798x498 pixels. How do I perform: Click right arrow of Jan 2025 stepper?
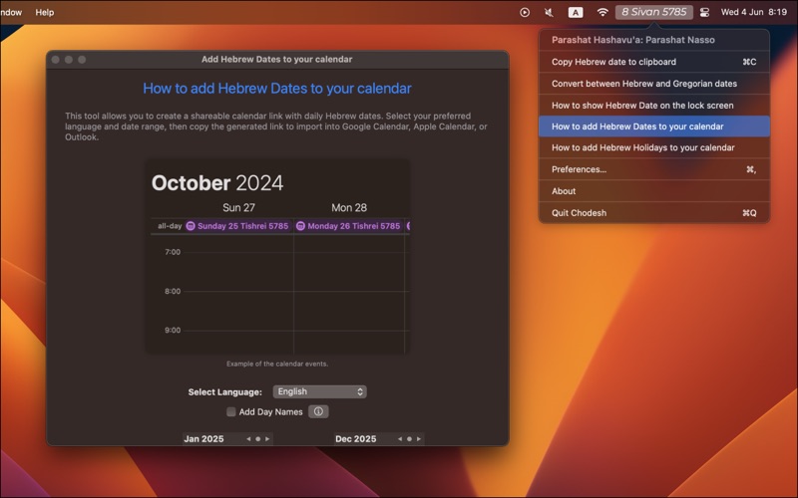(x=267, y=439)
